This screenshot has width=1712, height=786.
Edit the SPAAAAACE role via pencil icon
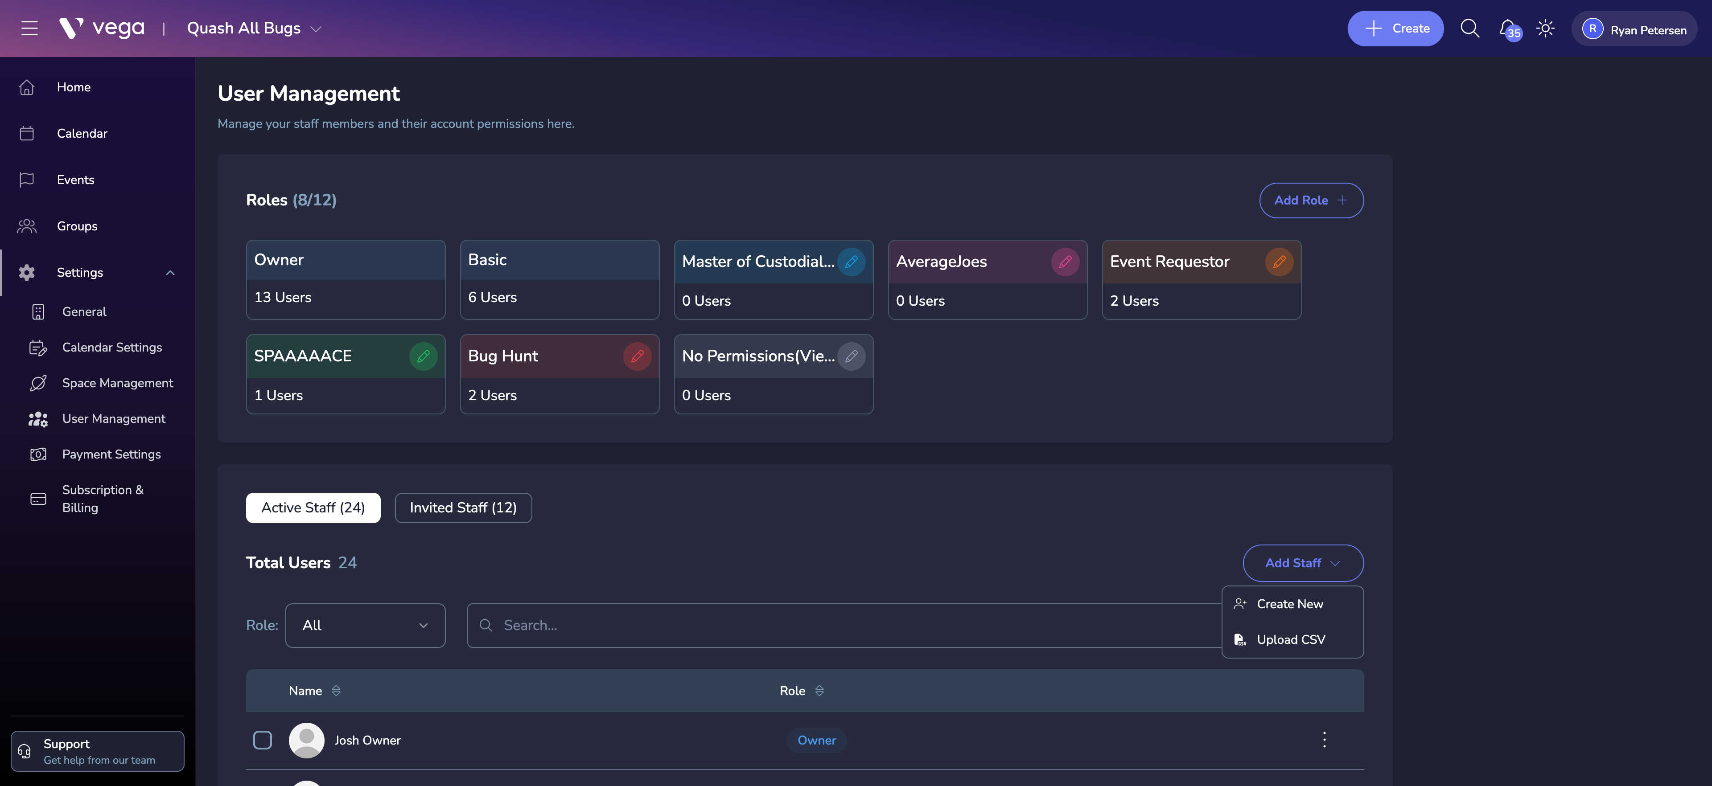[424, 356]
